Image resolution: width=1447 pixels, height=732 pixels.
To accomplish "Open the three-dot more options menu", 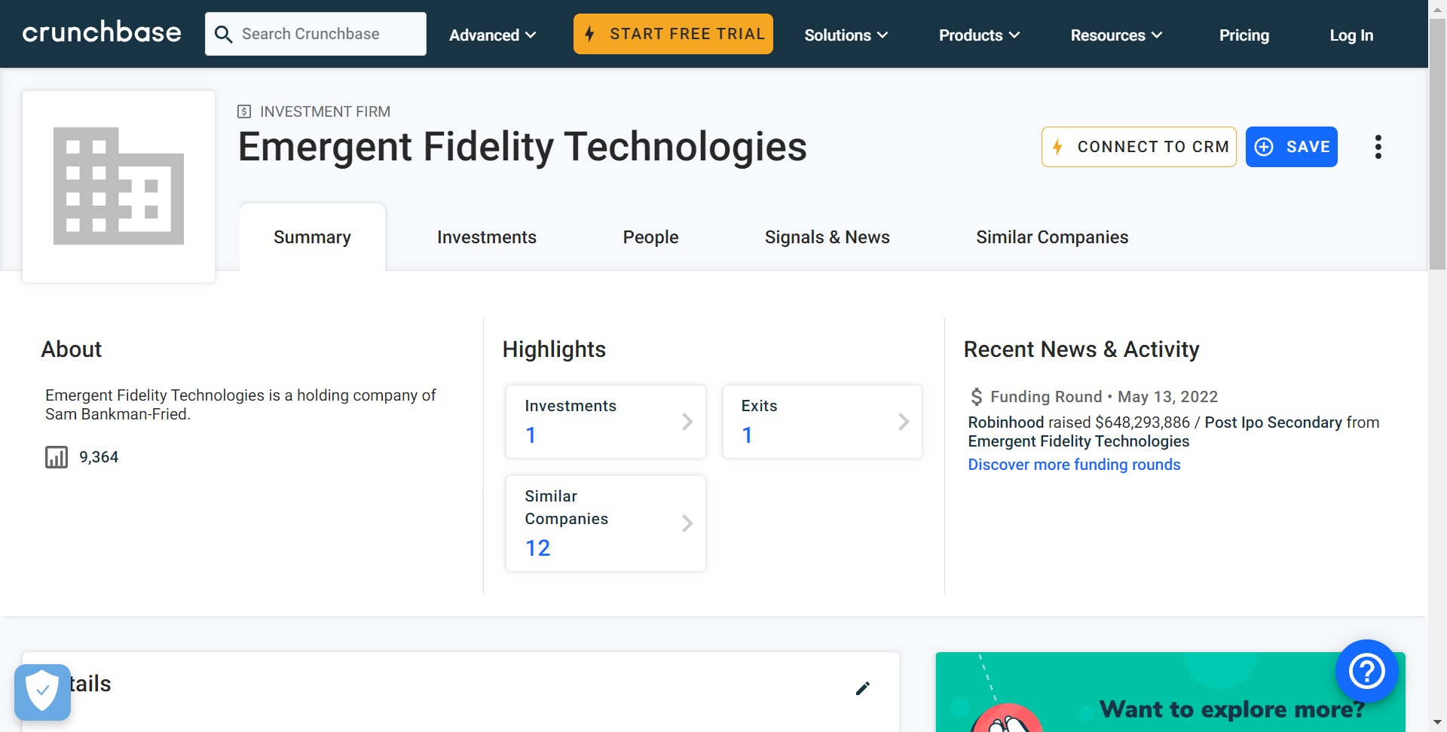I will pos(1378,147).
